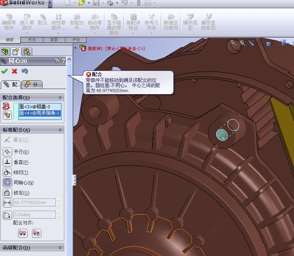
Task: Accept the mate with green checkmark
Action: [4, 71]
